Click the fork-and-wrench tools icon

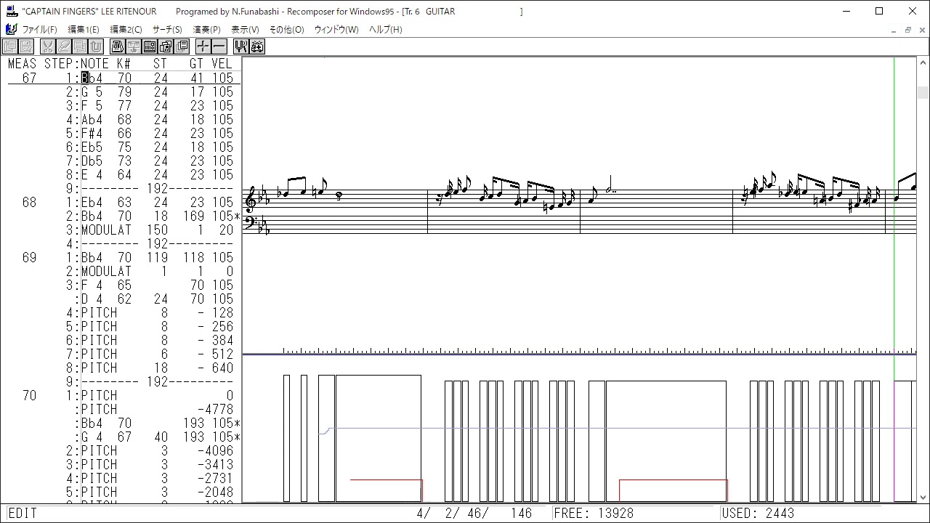click(x=241, y=46)
